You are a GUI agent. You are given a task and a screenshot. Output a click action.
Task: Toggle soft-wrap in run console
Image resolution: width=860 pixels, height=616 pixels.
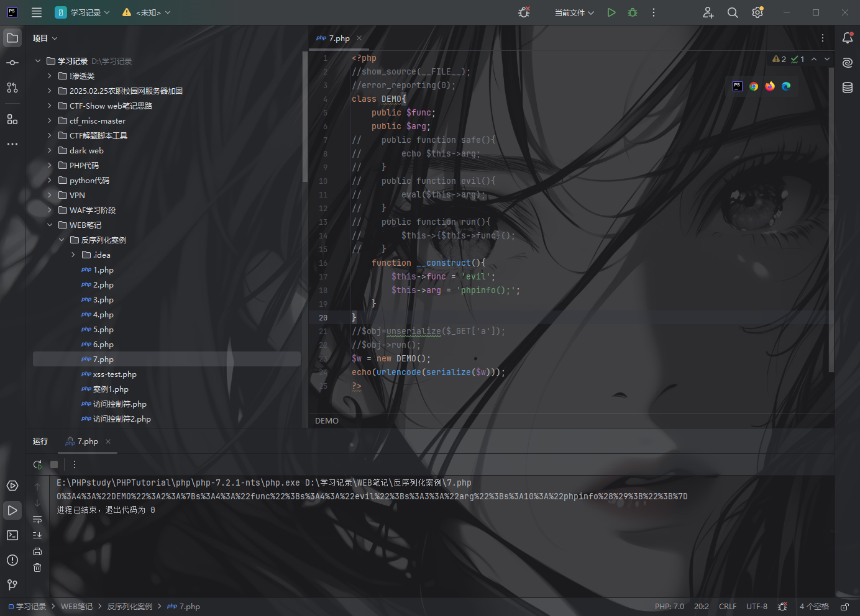[x=37, y=519]
